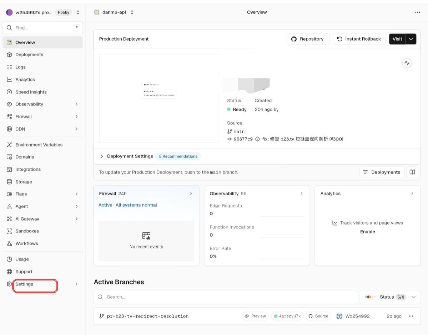Click the Wo254992 author name
428x335 pixels.
point(357,316)
